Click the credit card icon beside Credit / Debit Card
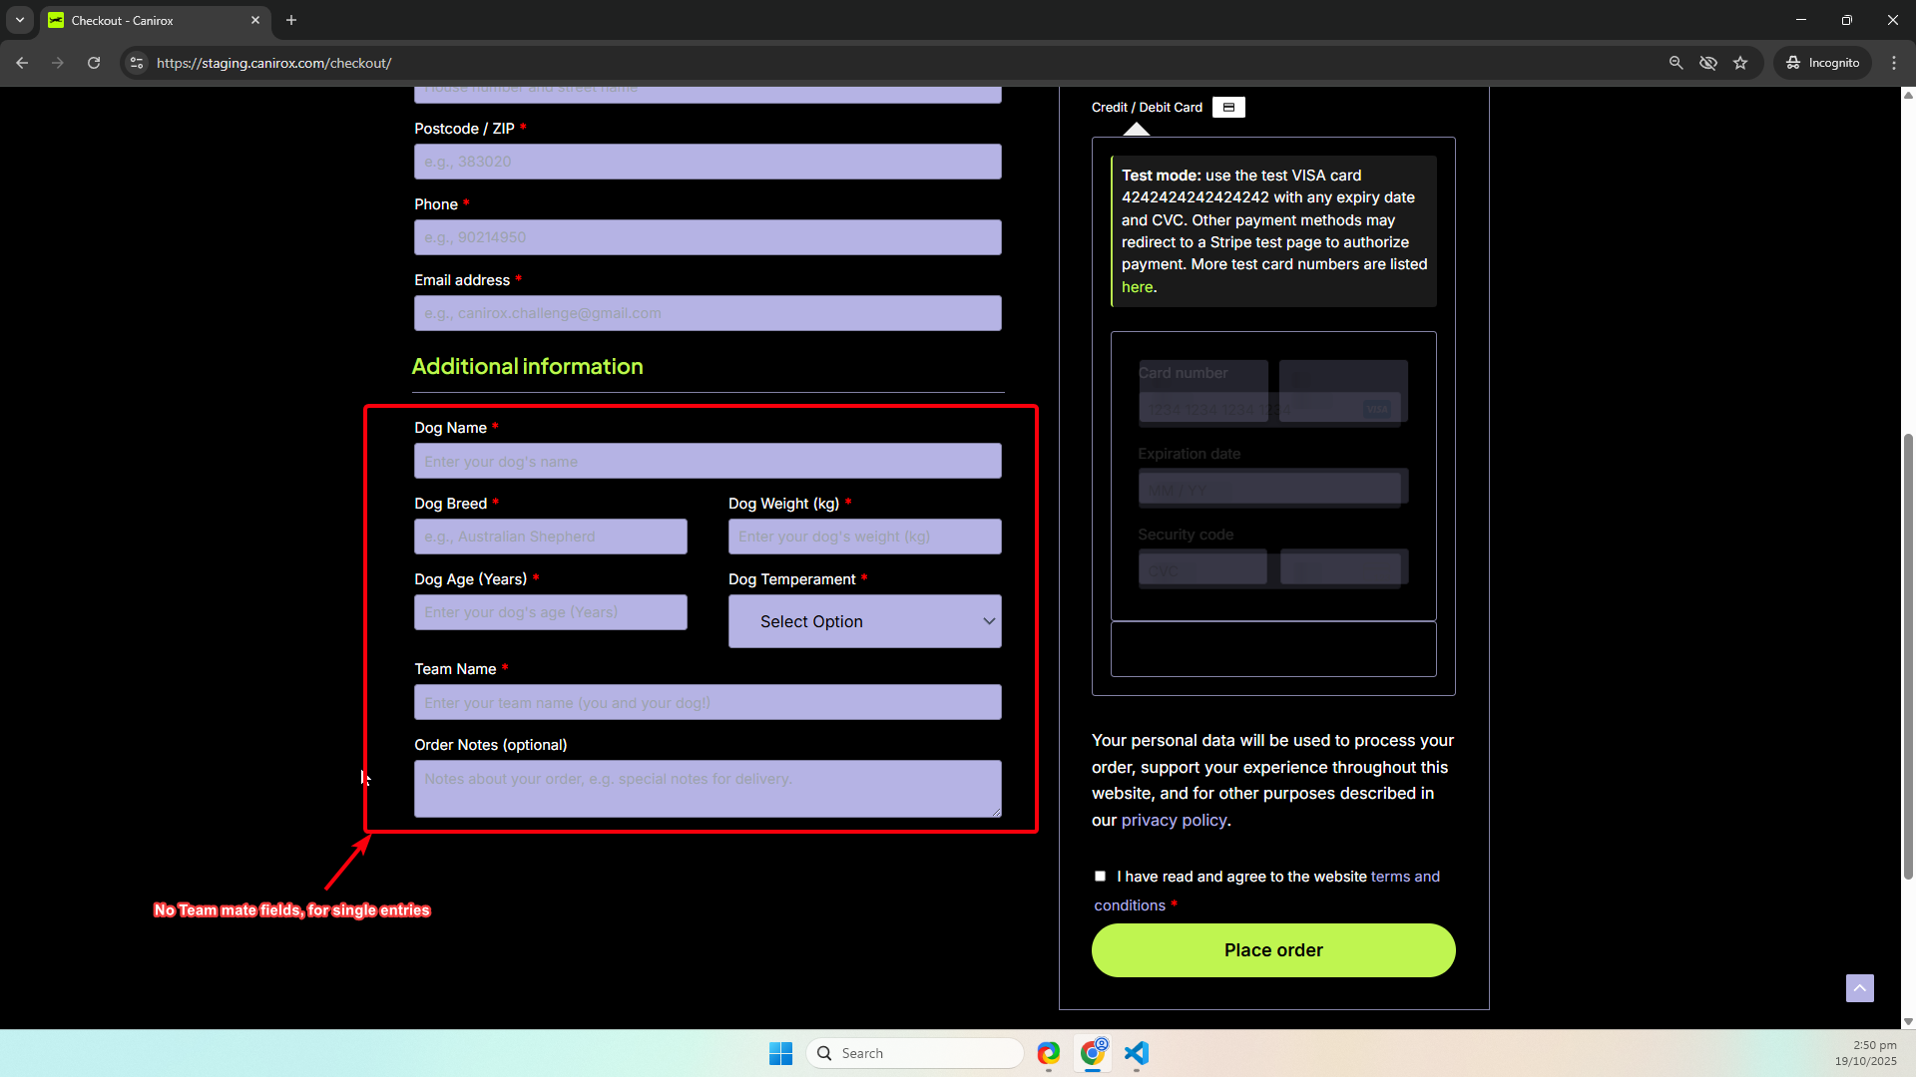Viewport: 1916px width, 1077px height. (1228, 108)
